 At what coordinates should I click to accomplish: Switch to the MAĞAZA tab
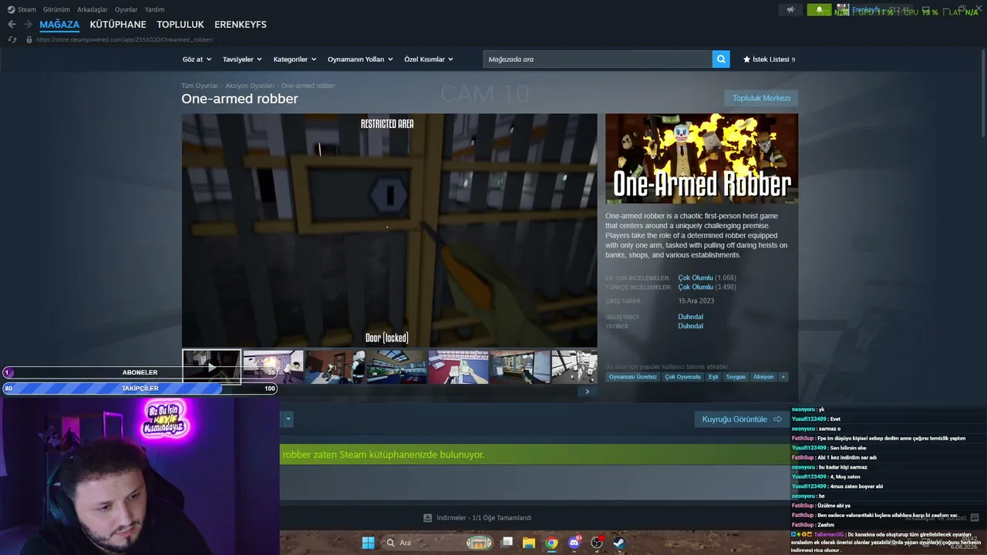(59, 25)
